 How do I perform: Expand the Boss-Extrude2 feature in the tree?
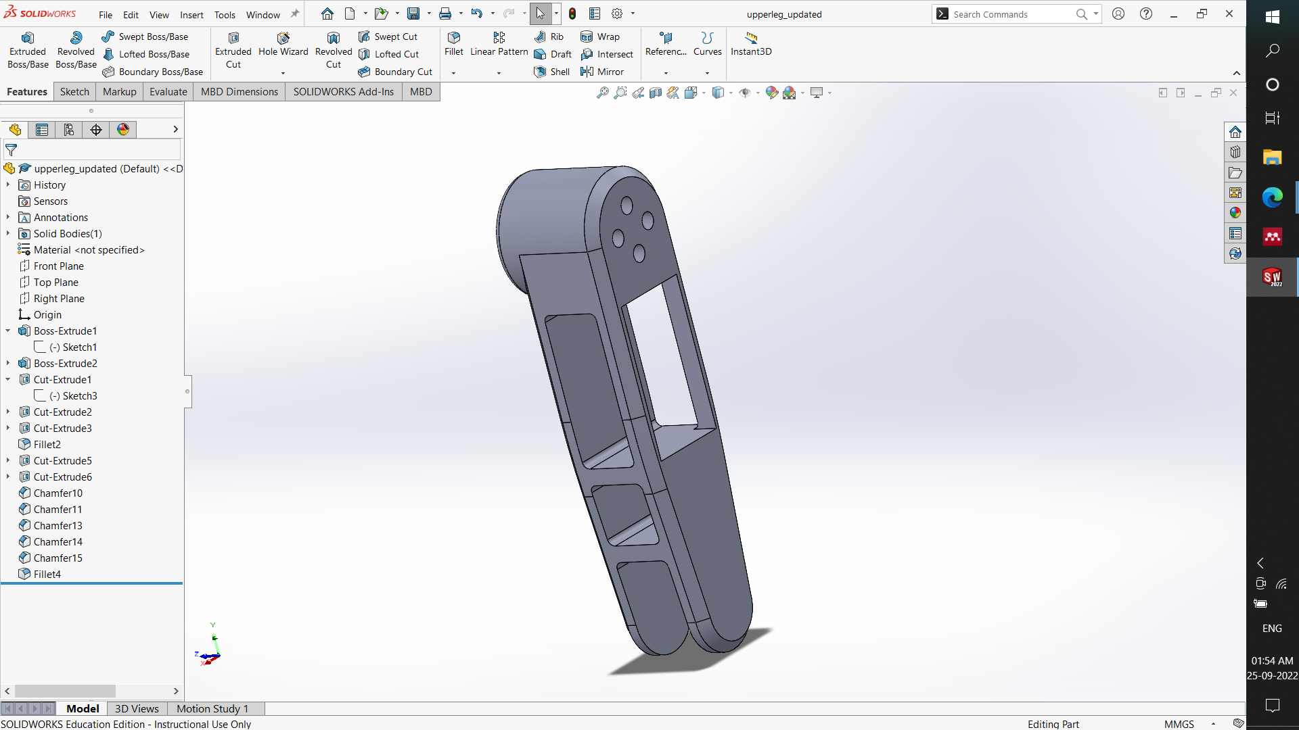click(7, 363)
